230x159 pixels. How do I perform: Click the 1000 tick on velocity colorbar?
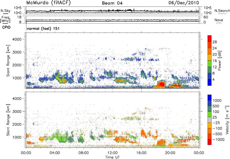point(217,100)
